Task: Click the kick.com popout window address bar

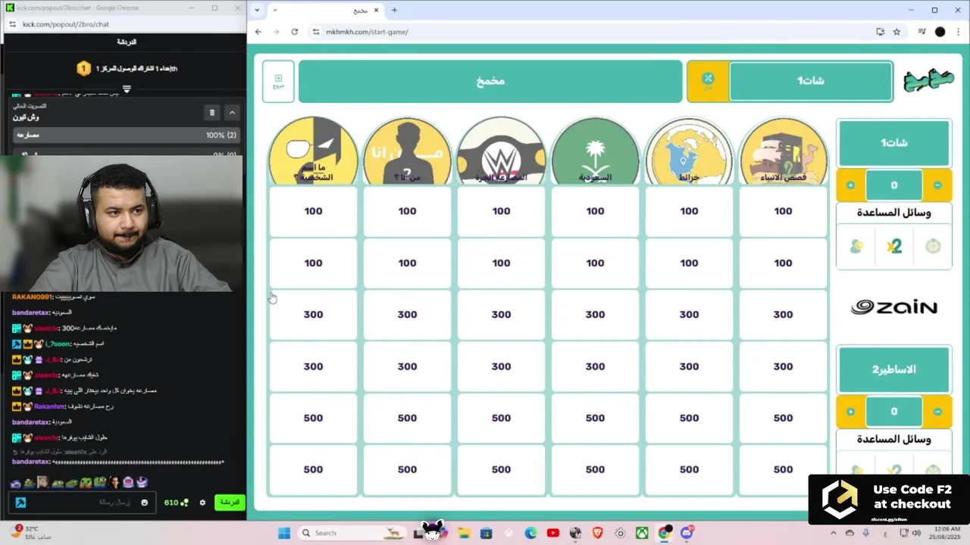Action: point(126,24)
